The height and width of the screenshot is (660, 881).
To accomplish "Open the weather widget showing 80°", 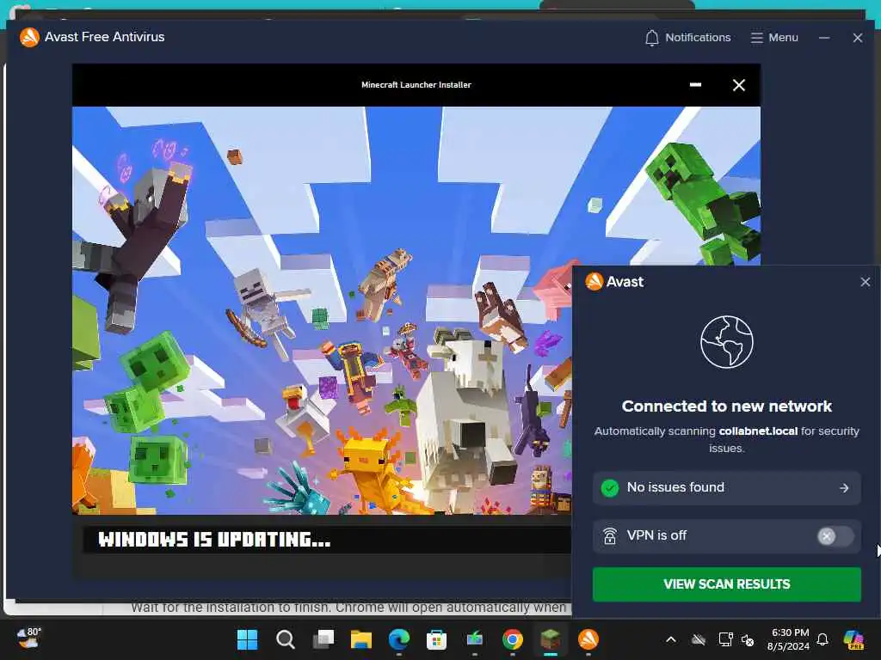I will point(28,639).
